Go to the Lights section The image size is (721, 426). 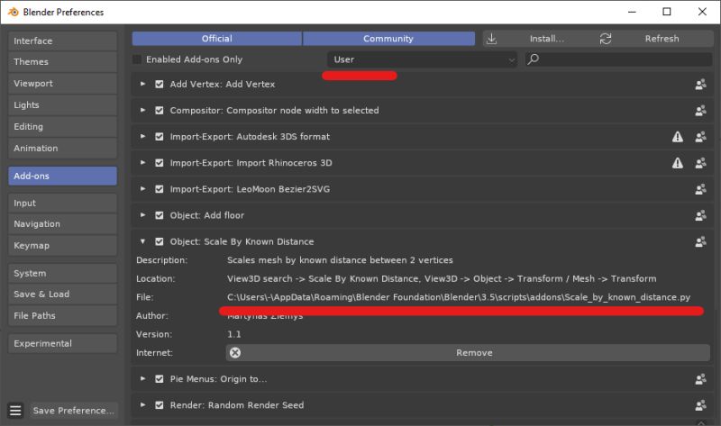pyautogui.click(x=62, y=104)
